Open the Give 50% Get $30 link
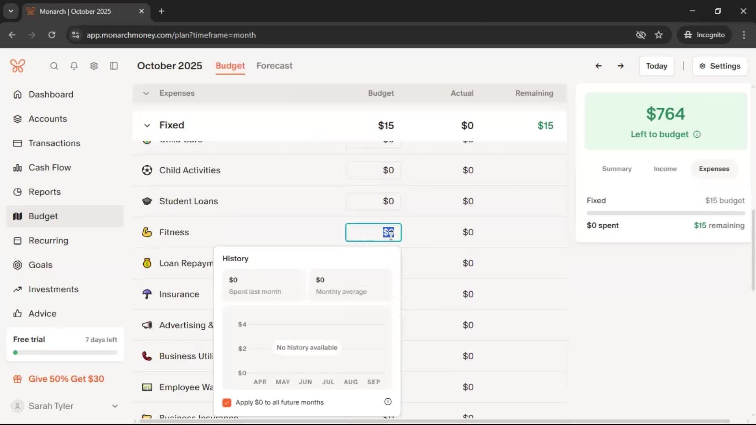The height and width of the screenshot is (425, 756). click(66, 379)
